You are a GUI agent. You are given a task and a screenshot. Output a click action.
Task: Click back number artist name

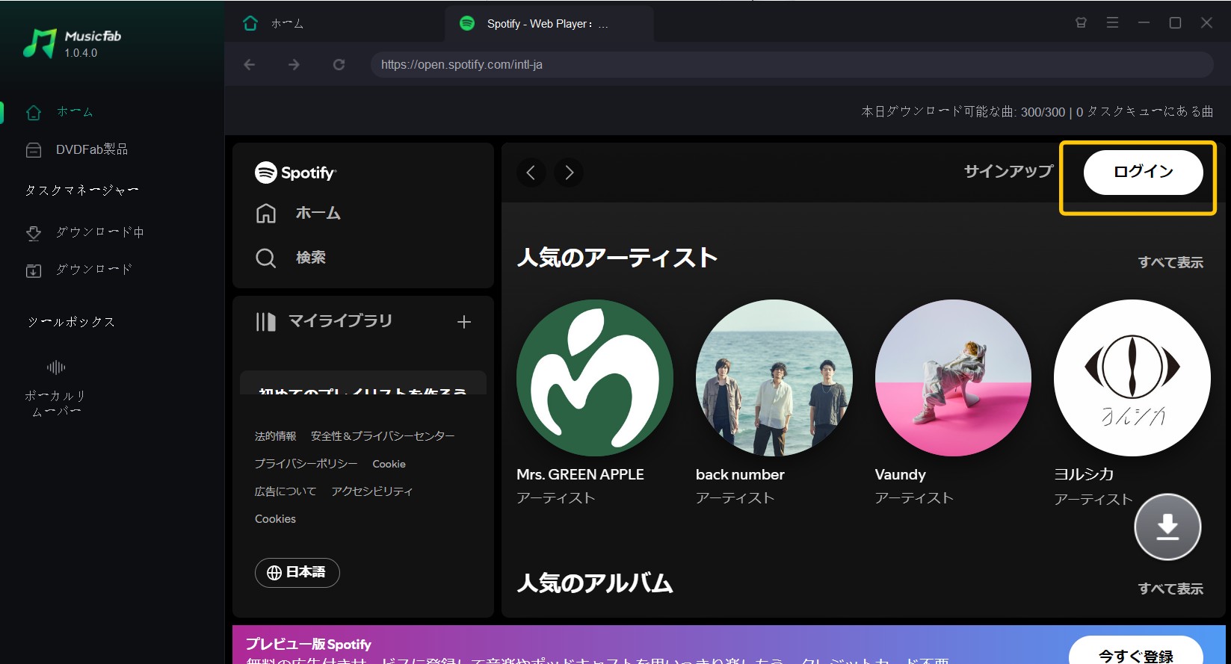[740, 475]
